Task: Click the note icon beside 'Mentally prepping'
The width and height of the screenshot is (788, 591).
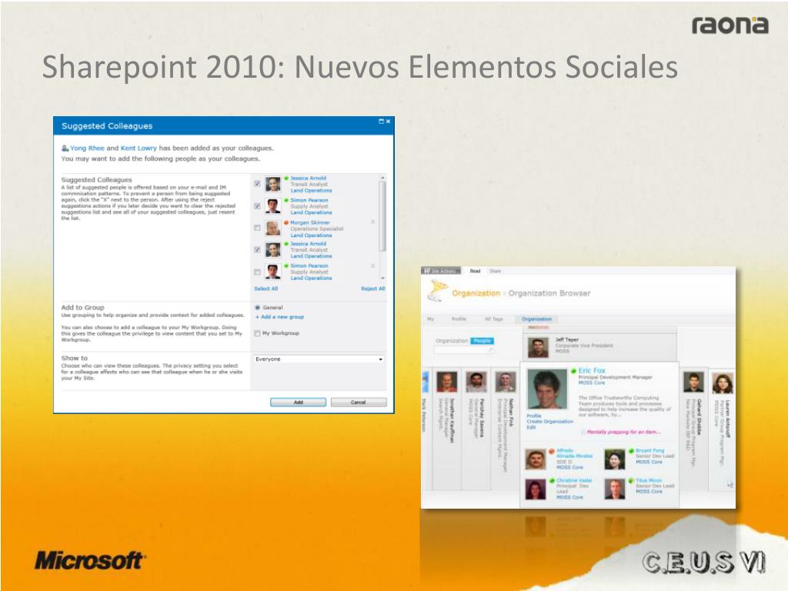Action: (x=583, y=432)
